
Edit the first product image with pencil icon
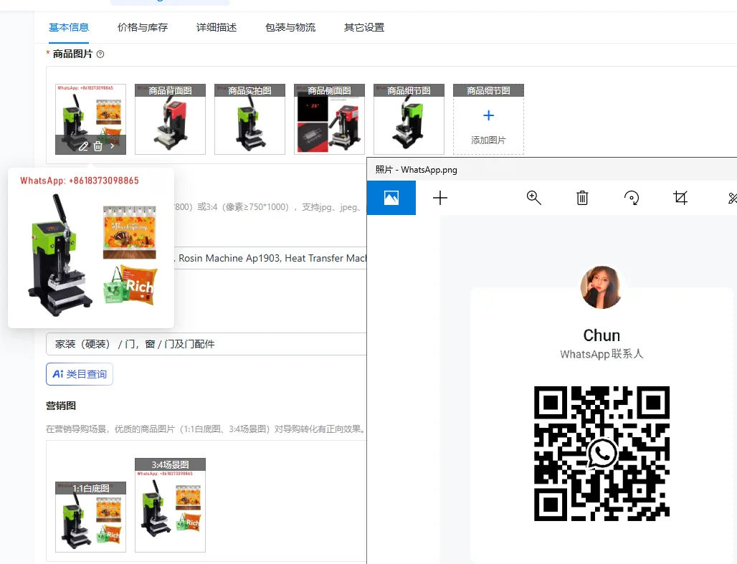pos(83,146)
